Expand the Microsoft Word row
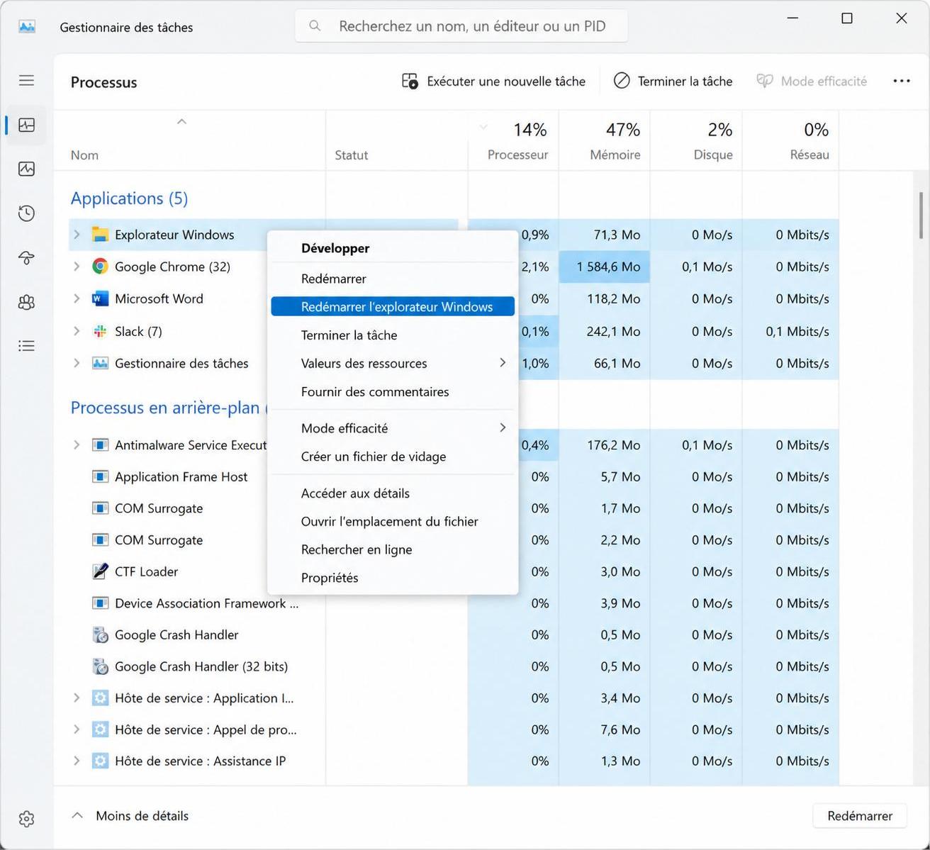The height and width of the screenshot is (850, 930). (x=77, y=298)
